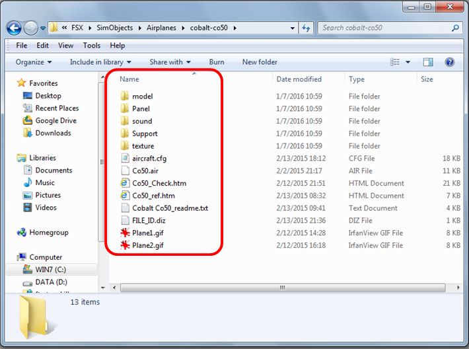The image size is (469, 349).
Task: Select Recent Places in Favorites
Action: coord(51,108)
